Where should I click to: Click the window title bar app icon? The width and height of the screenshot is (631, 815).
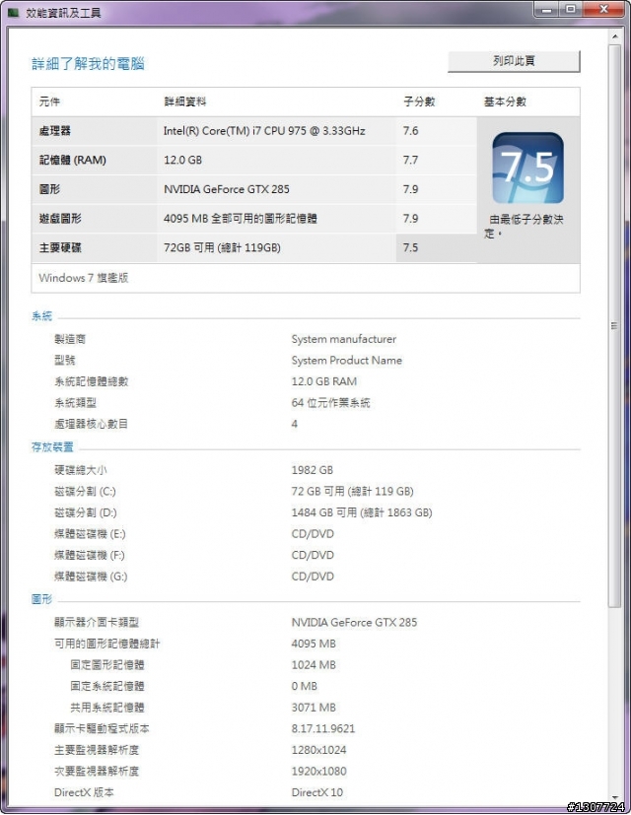click(x=14, y=12)
